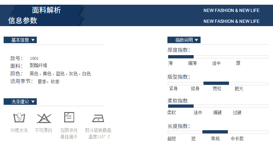Click the 30度水洗 hand wash icon
The image size is (273, 165).
click(x=19, y=117)
